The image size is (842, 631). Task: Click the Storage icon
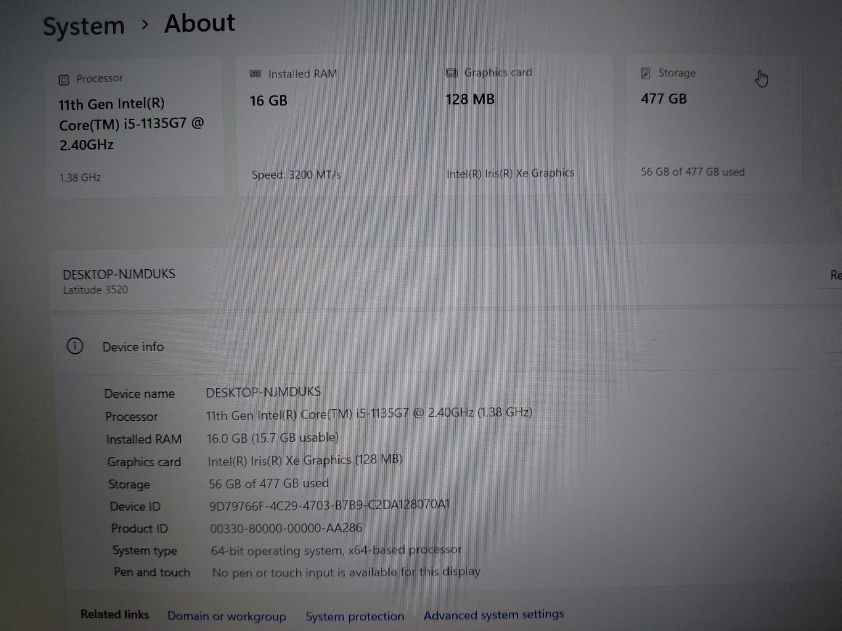coord(646,73)
